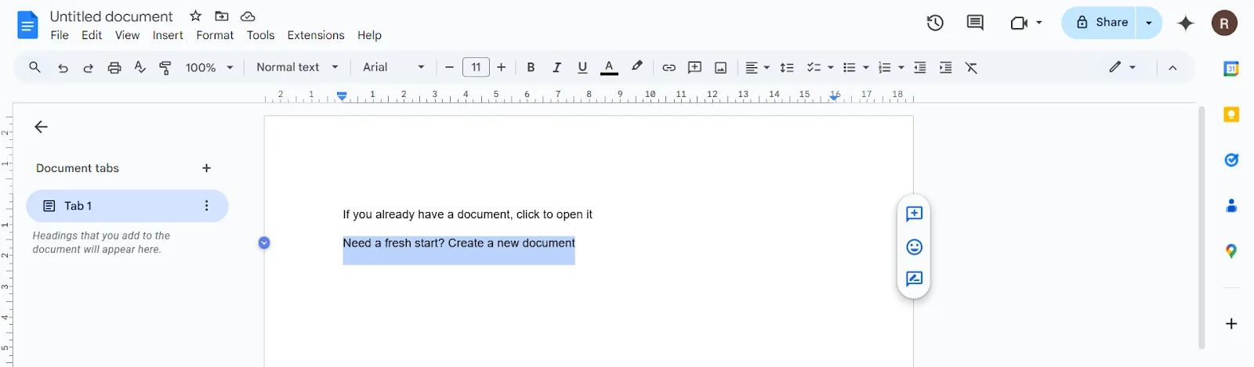Toggle italic formatting
The height and width of the screenshot is (367, 1254).
[x=556, y=68]
